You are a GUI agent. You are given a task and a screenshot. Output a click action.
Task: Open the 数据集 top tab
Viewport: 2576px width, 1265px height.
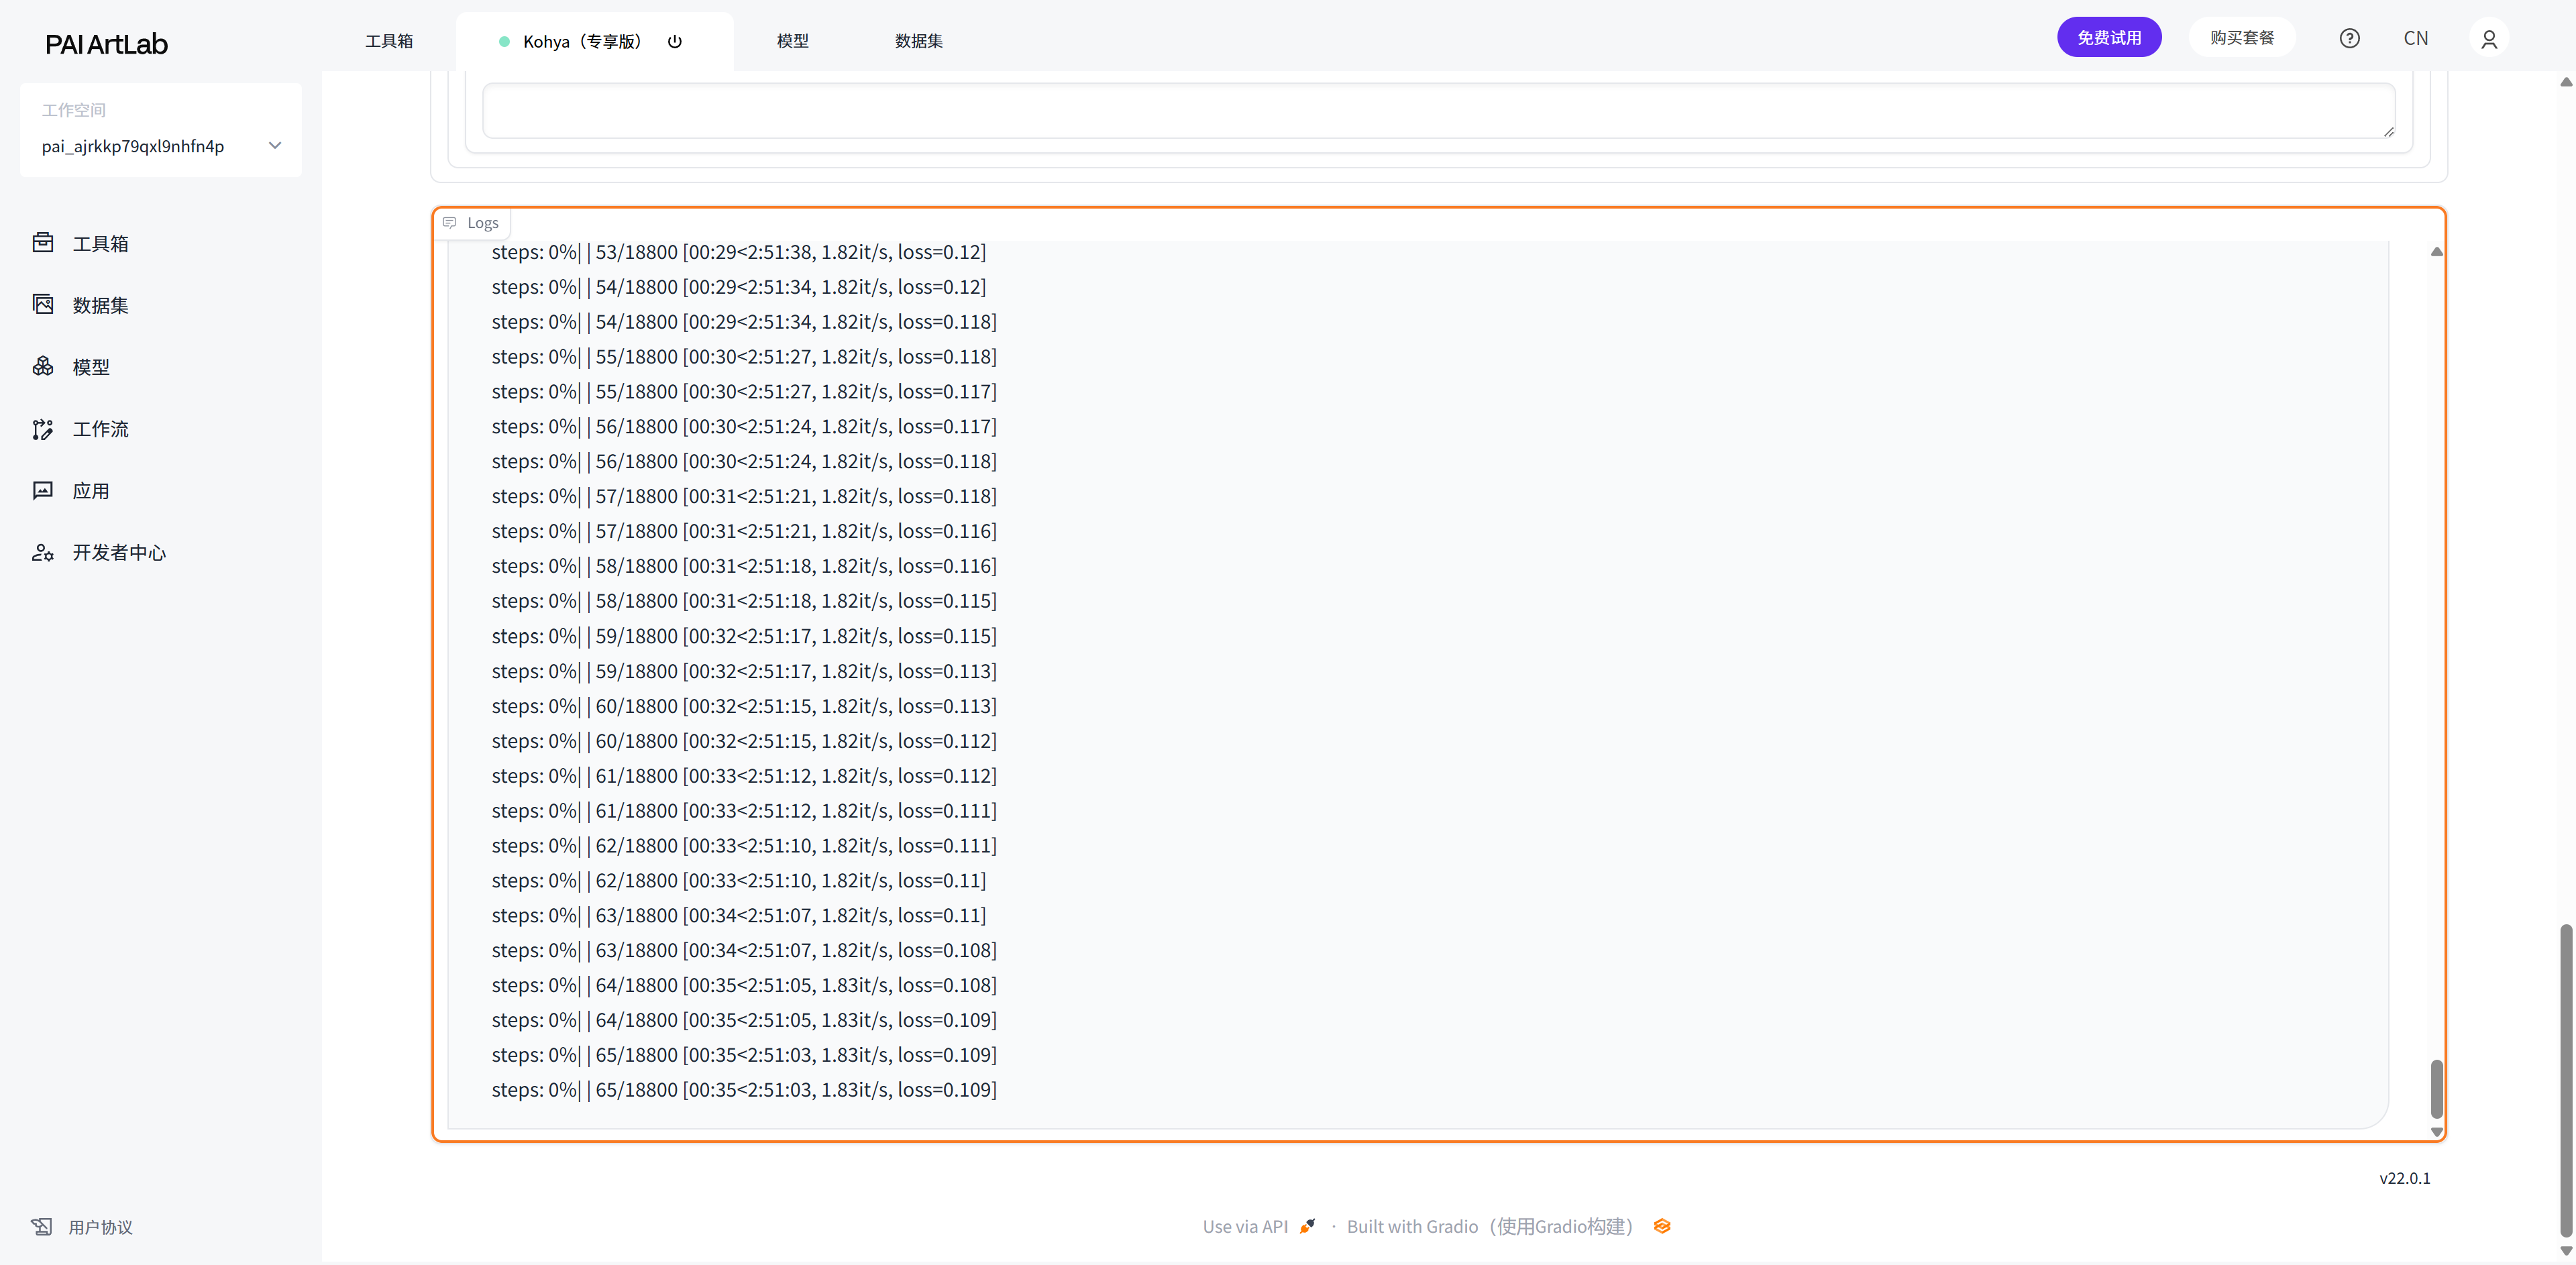(x=918, y=41)
